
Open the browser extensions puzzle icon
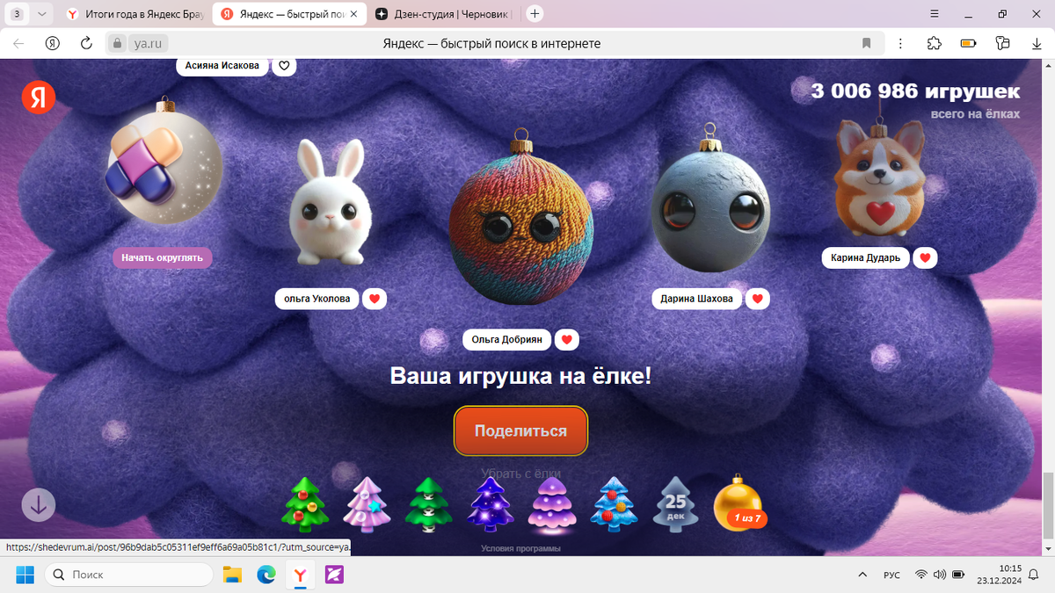pyautogui.click(x=935, y=43)
